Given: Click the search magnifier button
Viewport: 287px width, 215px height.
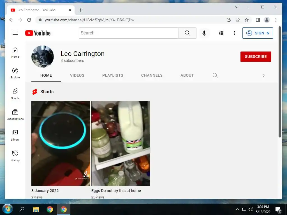Looking at the screenshot, I should coord(187,33).
